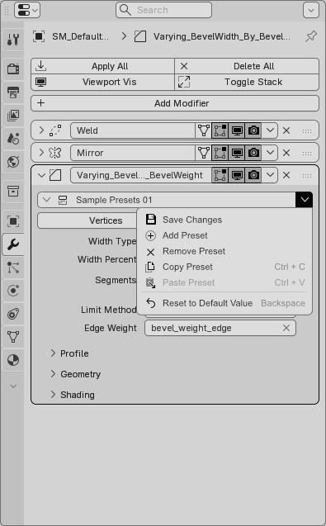Choose Copy Preset menu item
Image resolution: width=326 pixels, height=526 pixels.
(x=225, y=267)
